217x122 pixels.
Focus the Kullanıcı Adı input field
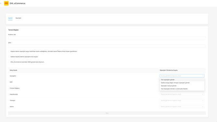[107, 38]
